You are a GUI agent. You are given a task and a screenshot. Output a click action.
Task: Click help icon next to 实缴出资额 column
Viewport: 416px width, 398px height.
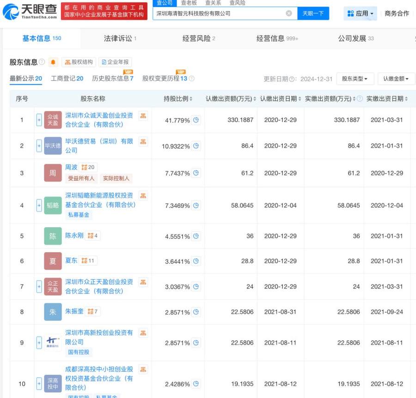coord(360,98)
